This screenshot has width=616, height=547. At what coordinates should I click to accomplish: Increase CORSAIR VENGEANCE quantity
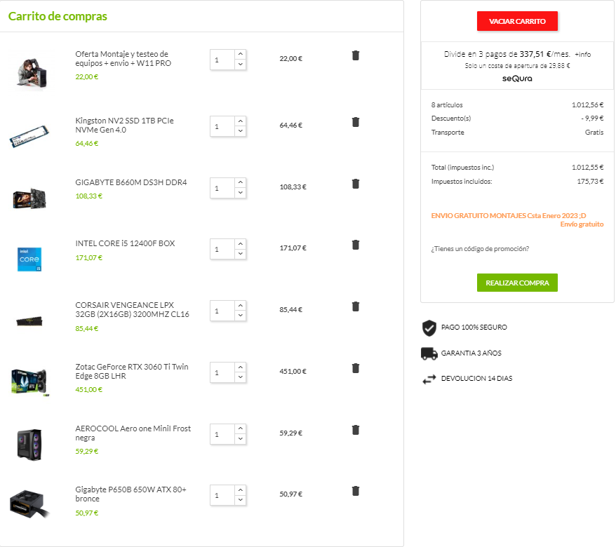click(241, 306)
